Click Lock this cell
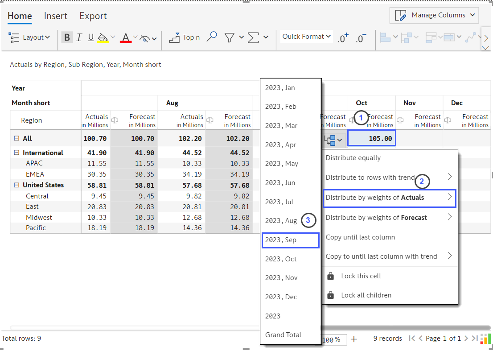Screen dimensions: 493x351 (x=361, y=276)
